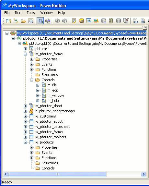Toggle the System Tree toolbar button
Screen dimensions: 149x186
(40, 21)
